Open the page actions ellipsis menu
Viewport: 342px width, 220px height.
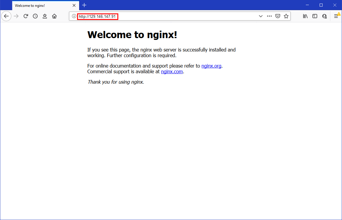[269, 16]
